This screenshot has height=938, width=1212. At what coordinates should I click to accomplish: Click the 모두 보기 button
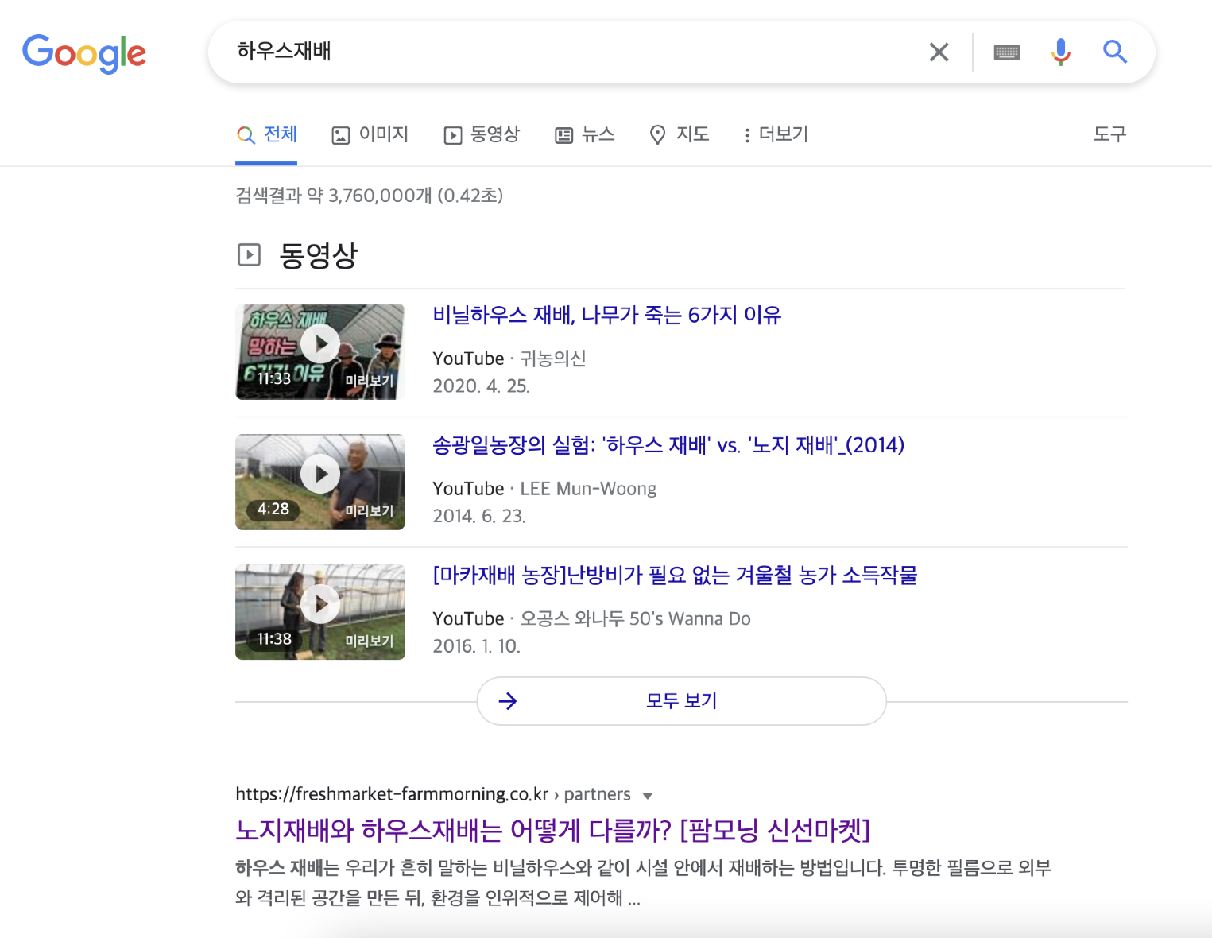[x=680, y=700]
